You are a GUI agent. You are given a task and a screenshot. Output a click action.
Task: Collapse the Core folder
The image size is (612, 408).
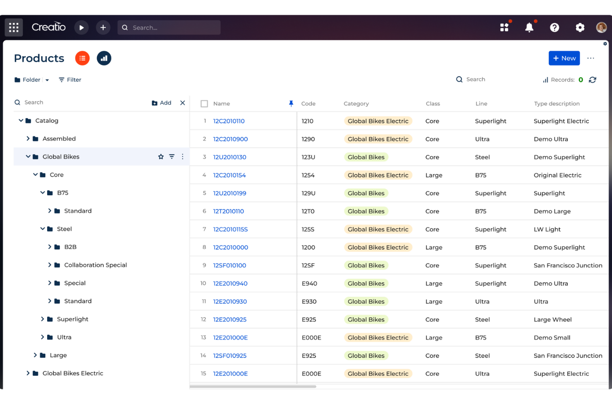(35, 174)
